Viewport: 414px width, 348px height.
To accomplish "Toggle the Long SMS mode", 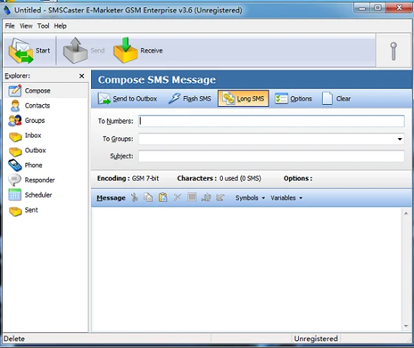I will [244, 99].
